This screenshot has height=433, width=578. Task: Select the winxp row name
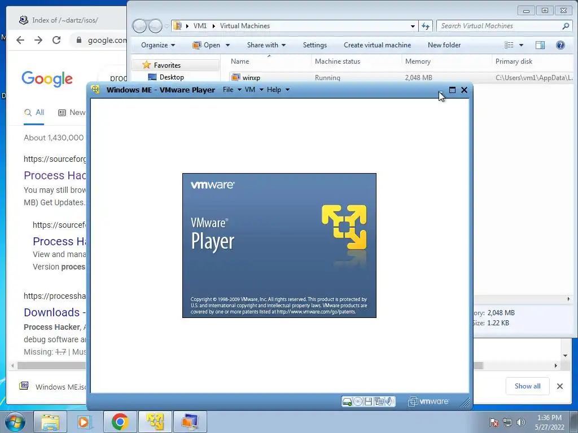pos(251,77)
